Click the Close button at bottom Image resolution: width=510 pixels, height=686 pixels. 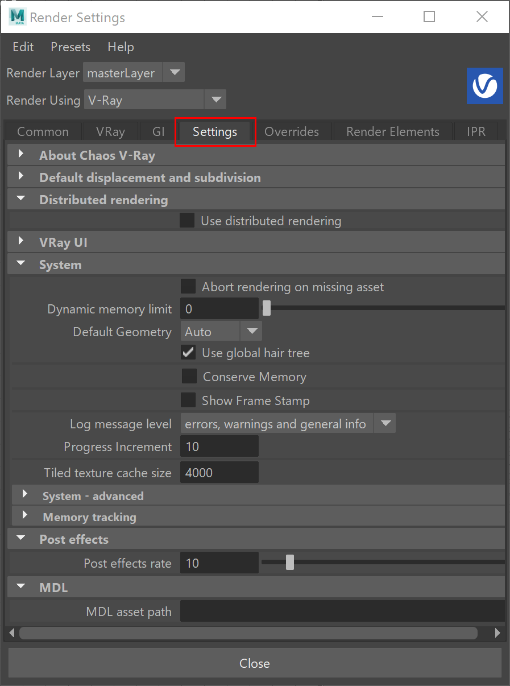255,663
